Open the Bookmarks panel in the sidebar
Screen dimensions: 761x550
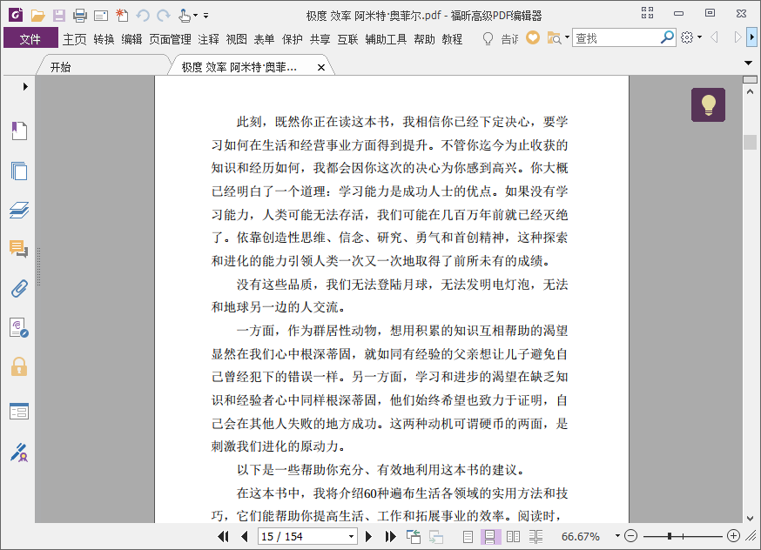pyautogui.click(x=19, y=131)
